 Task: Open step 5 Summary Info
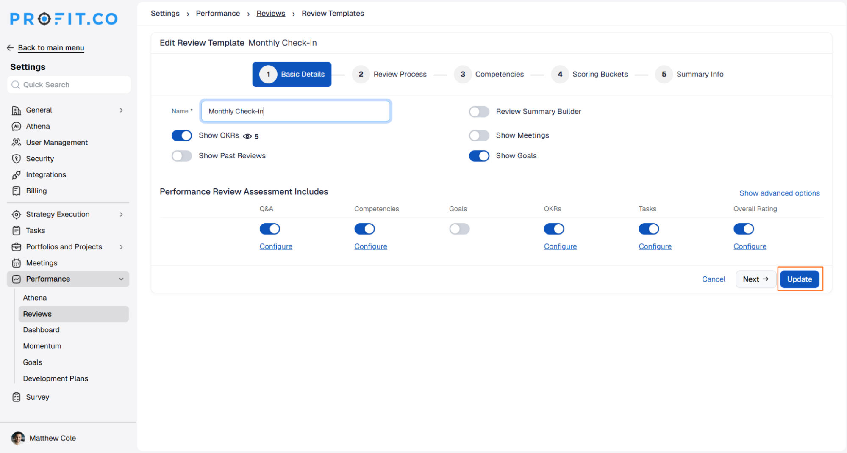[689, 75]
